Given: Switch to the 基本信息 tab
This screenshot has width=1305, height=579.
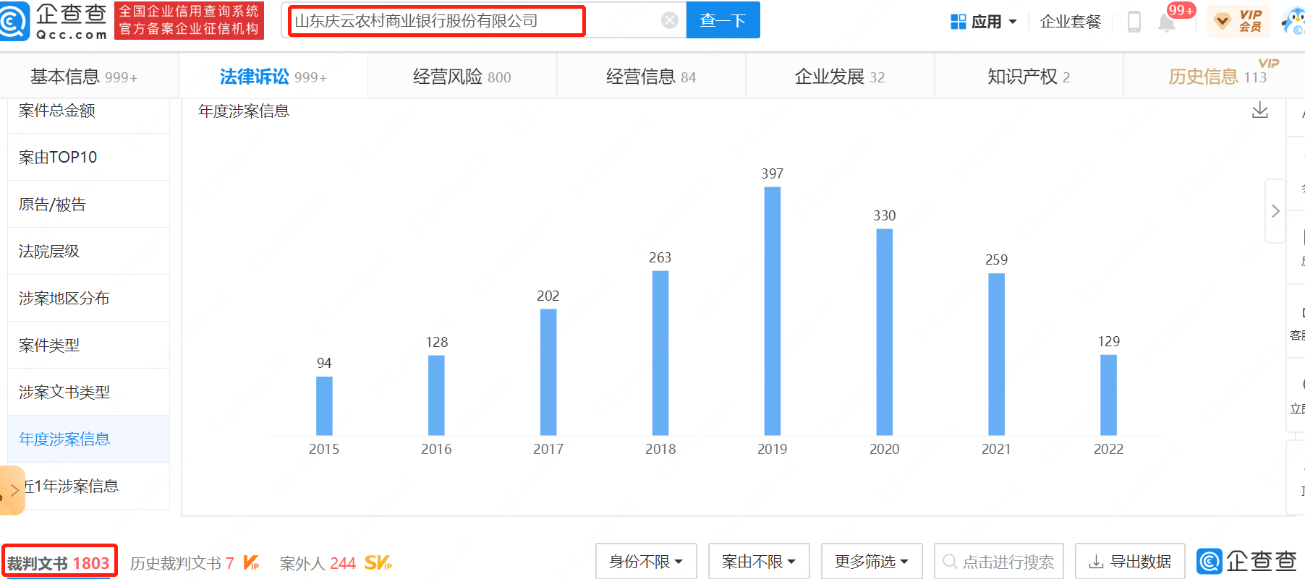Looking at the screenshot, I should coord(84,77).
